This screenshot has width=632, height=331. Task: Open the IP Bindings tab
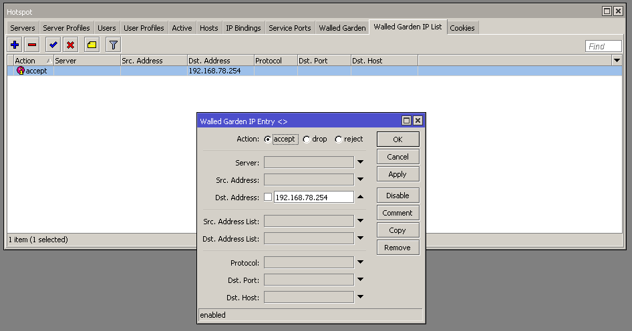click(x=243, y=28)
